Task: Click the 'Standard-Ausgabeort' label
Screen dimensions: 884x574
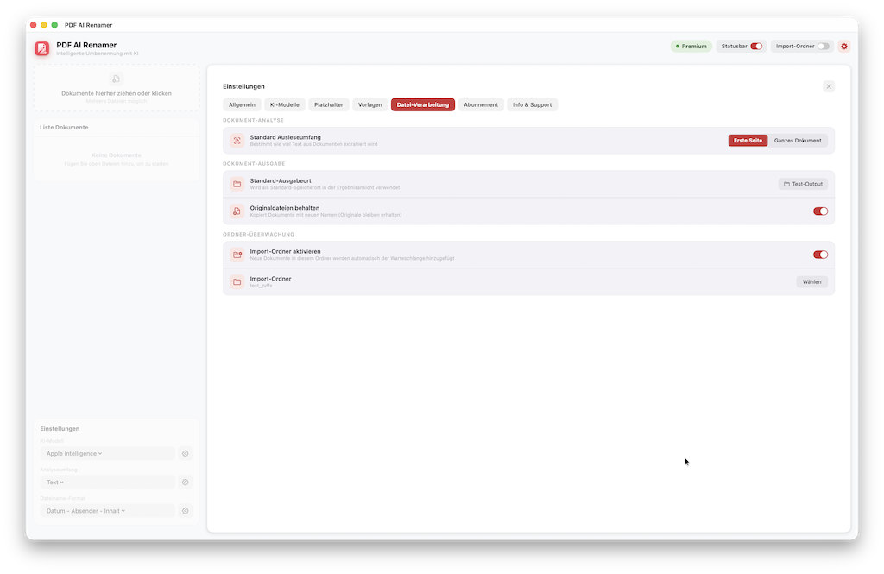Action: (x=281, y=180)
